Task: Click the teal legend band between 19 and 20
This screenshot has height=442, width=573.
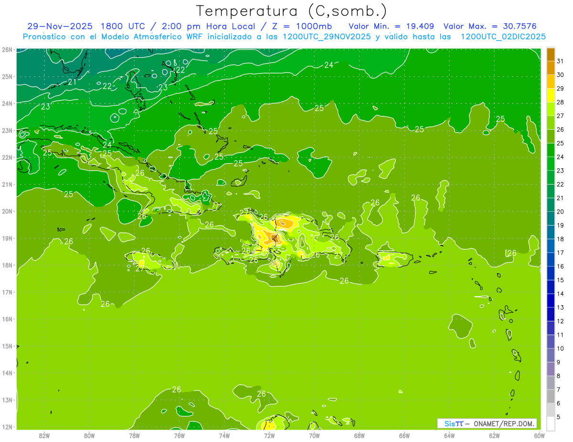Action: pyautogui.click(x=551, y=218)
